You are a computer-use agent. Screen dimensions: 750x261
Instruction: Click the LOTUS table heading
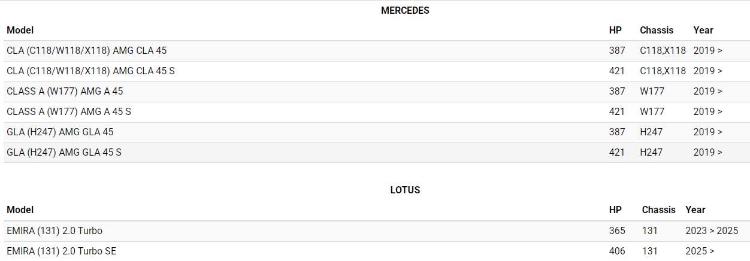coord(405,190)
